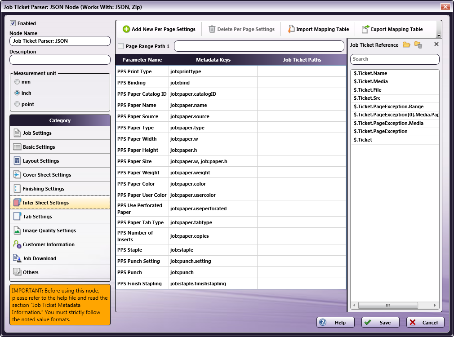Open the Job Settings category label
Screen dimensions: 454x337
tap(37, 133)
